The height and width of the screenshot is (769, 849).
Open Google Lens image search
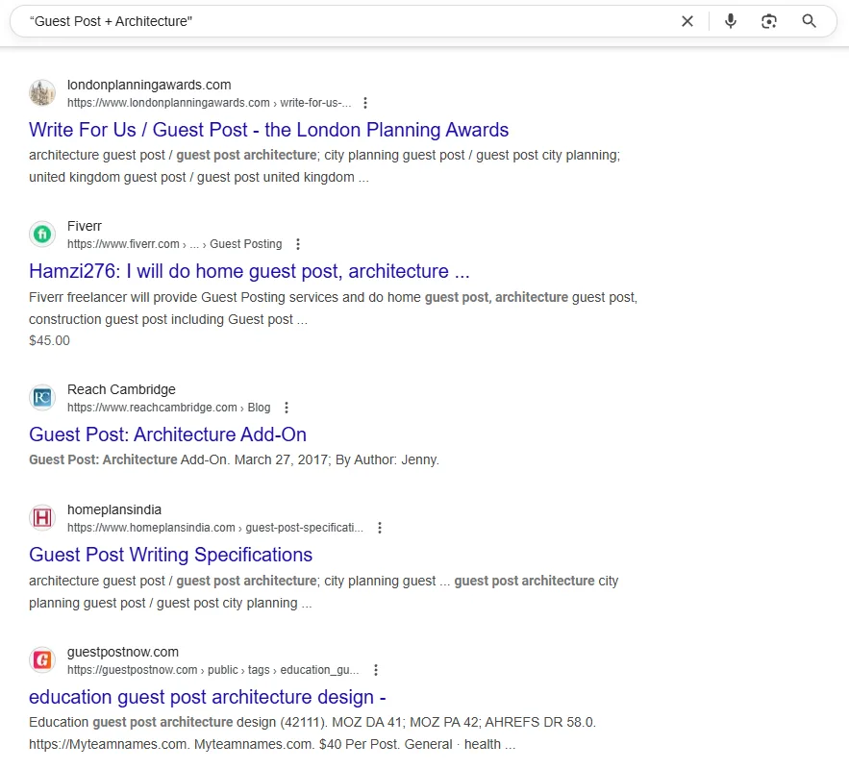(768, 20)
